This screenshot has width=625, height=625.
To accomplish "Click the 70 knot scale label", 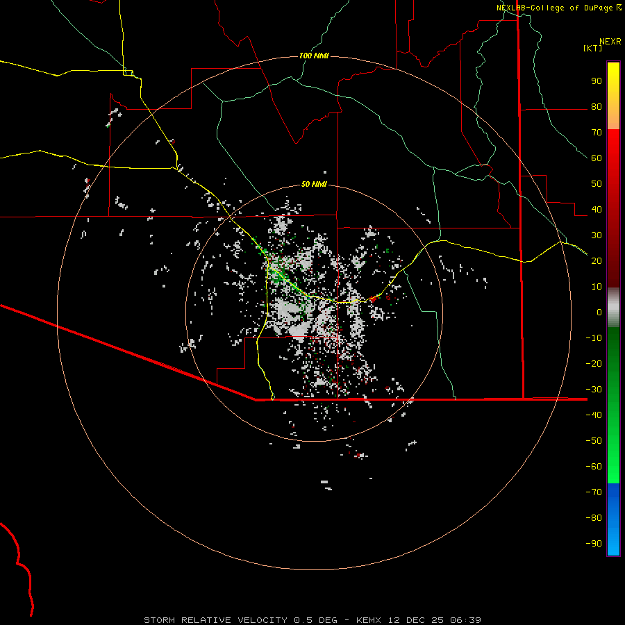I will pos(597,133).
